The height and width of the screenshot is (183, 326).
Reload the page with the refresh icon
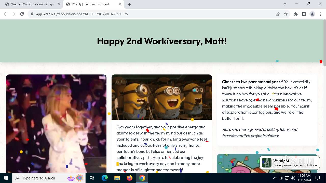22,14
